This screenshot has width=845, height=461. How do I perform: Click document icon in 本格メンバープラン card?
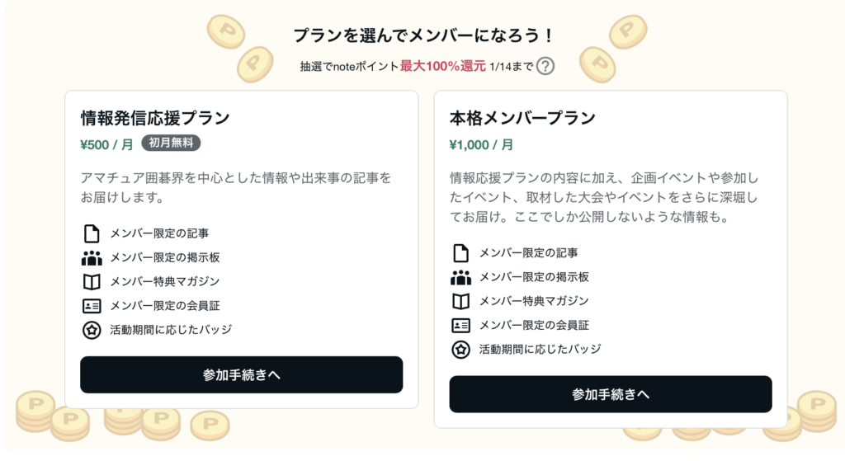click(x=460, y=252)
